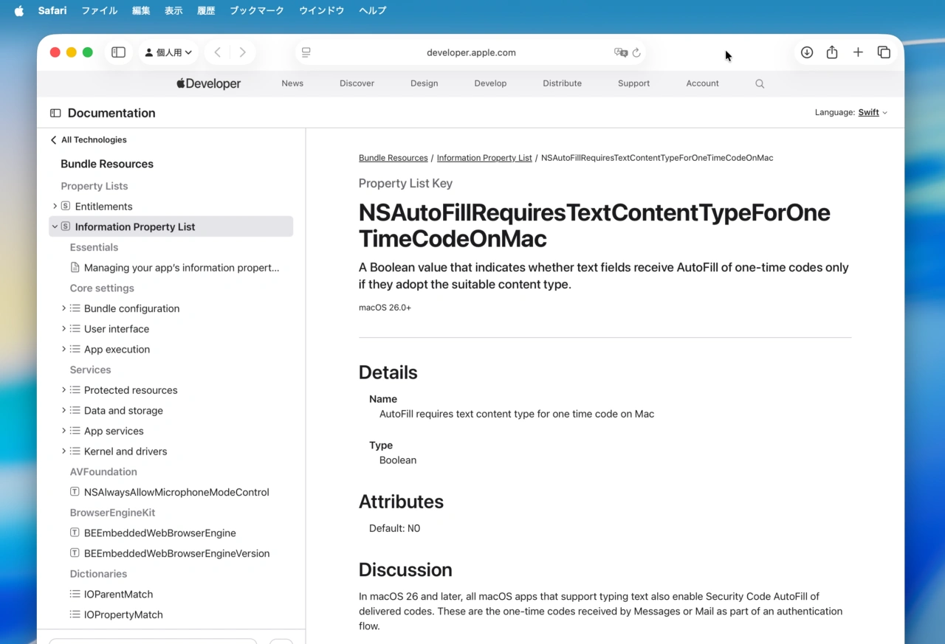Expand the Bundle configuration group
This screenshot has height=644, width=945.
click(63, 308)
